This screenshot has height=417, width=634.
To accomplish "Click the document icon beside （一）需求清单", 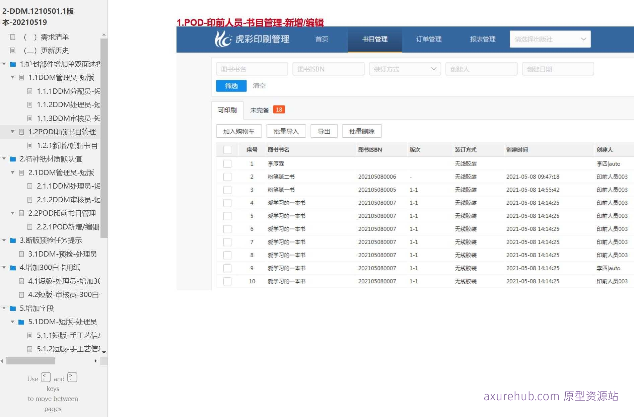I will 13,37.
